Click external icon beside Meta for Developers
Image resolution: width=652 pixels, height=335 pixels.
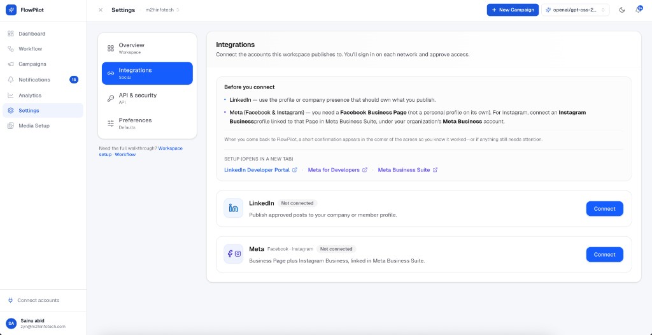[365, 170]
